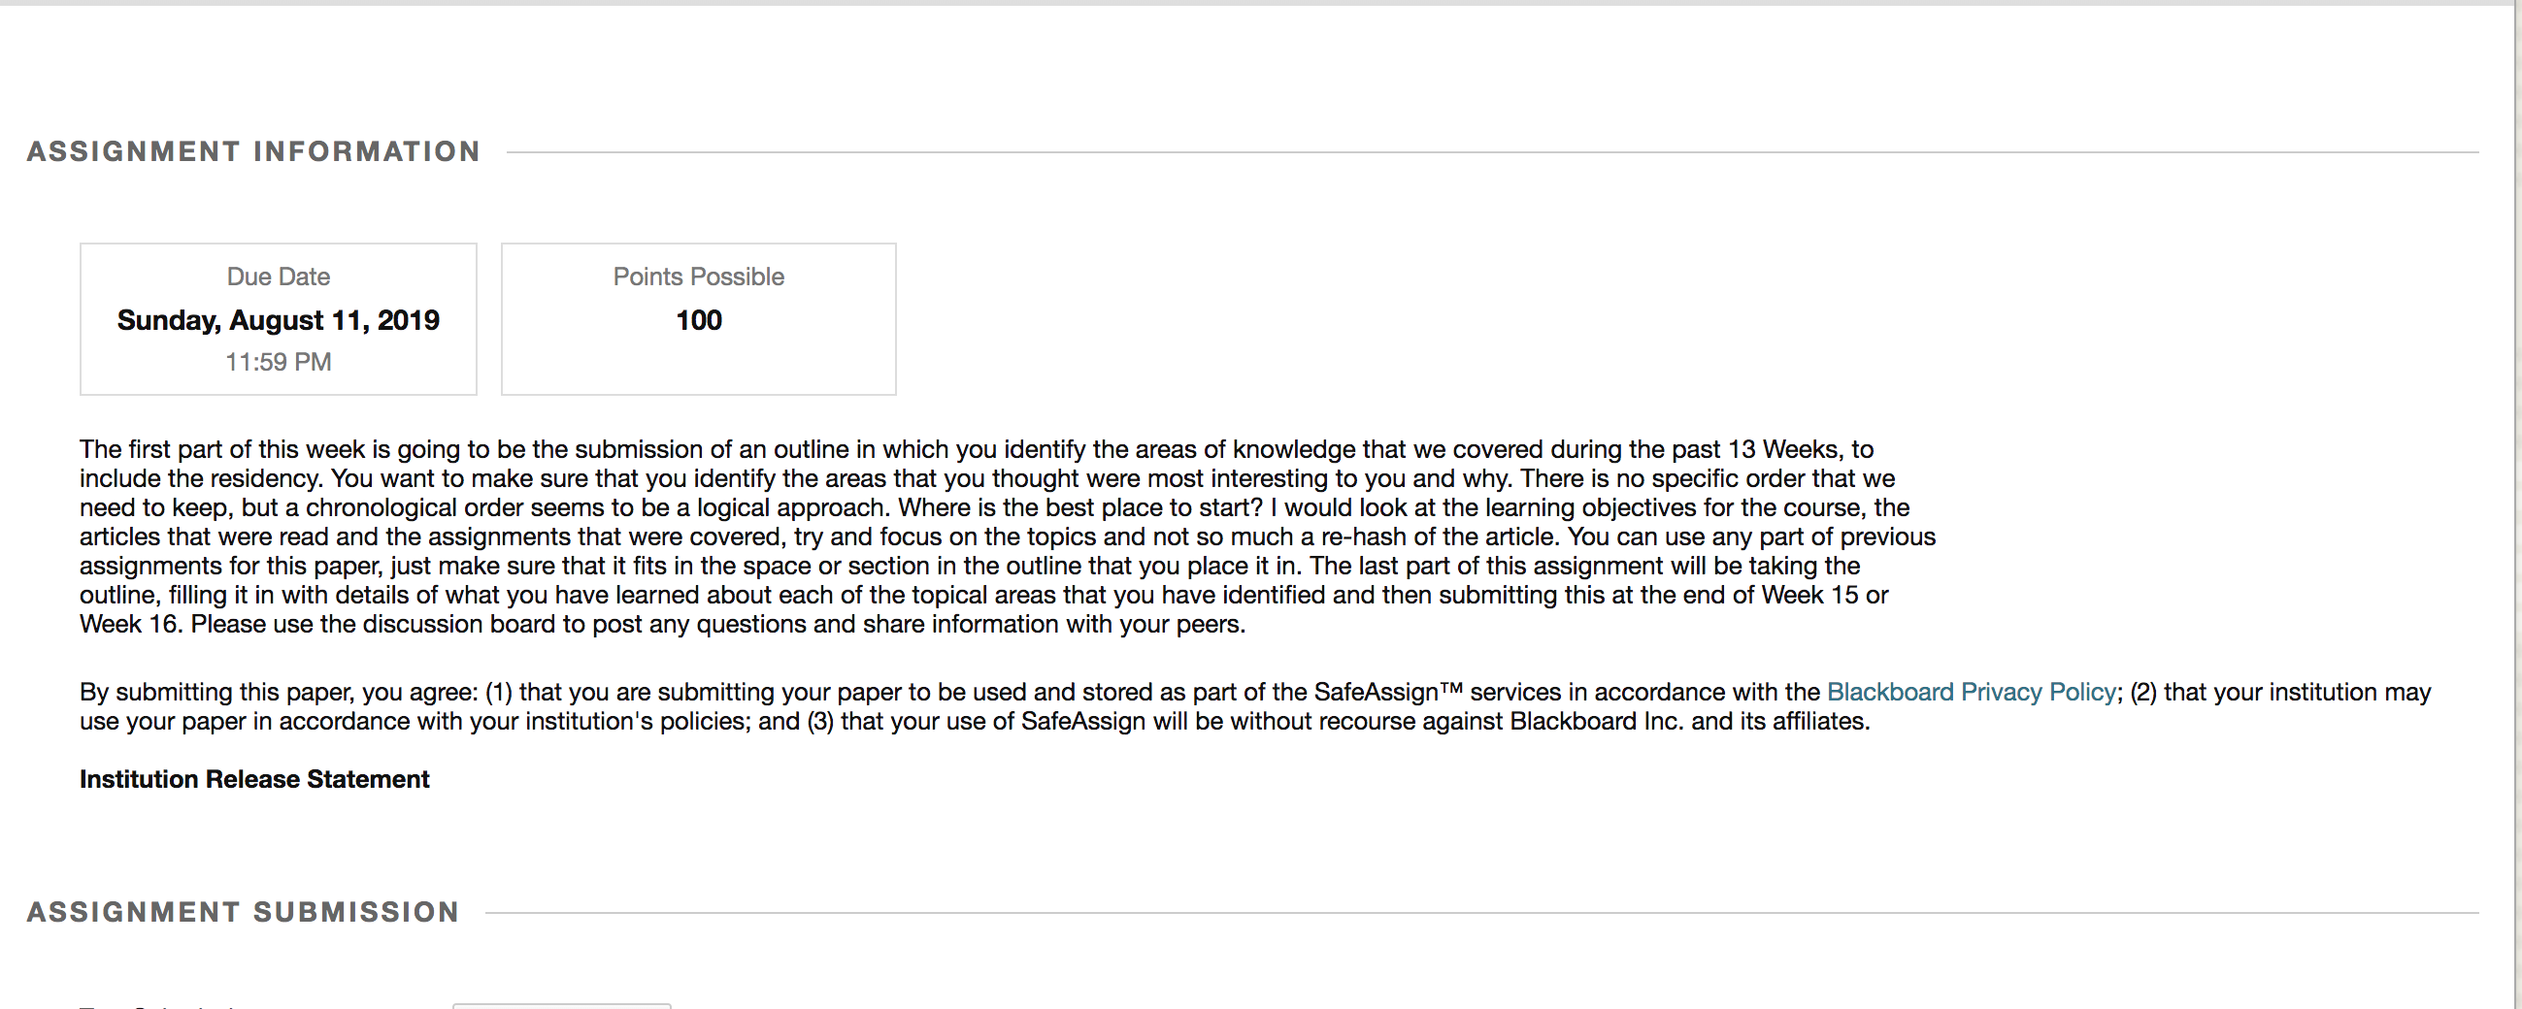Click the divider line after Assignment Information
Viewport: 2522px width, 1009px height.
coord(1493,152)
